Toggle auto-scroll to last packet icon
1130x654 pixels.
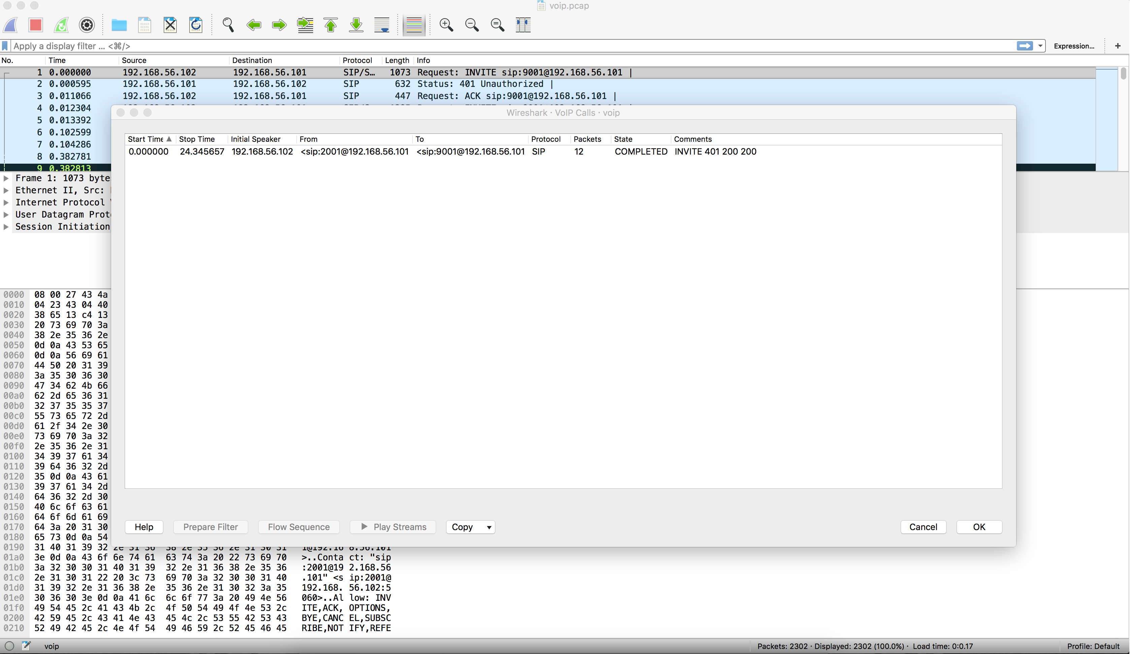coord(381,25)
